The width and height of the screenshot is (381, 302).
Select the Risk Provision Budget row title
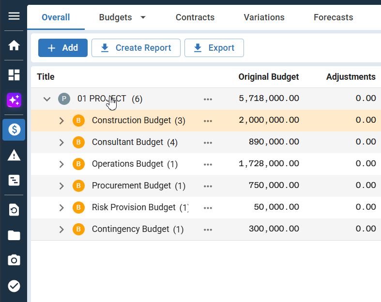click(134, 207)
